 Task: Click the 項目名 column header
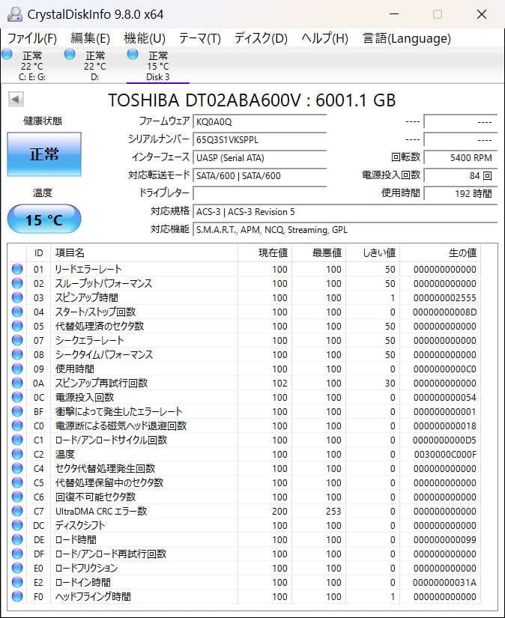pyautogui.click(x=145, y=252)
